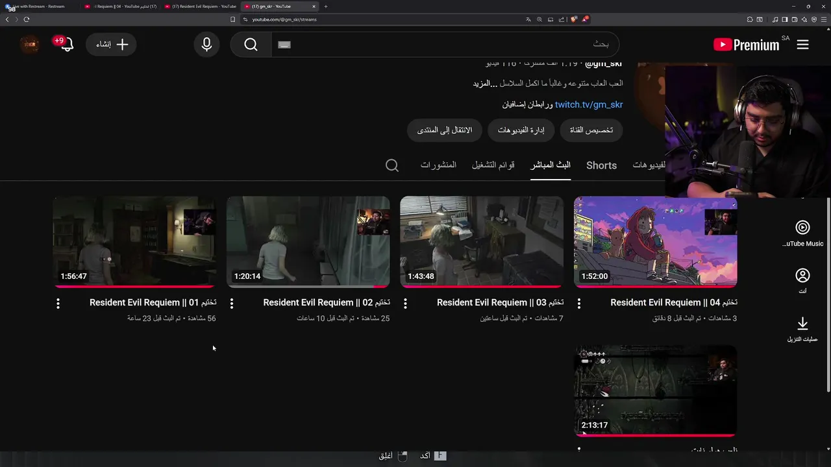
Task: Reload the page in browser
Action: 27,19
